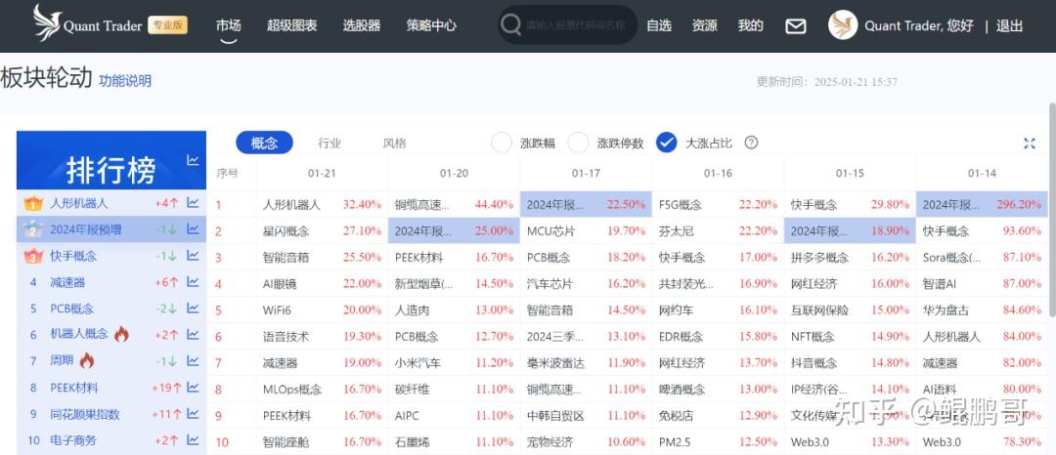Click help question mark beside 大涨占比
Image resolution: width=1056 pixels, height=455 pixels.
pos(752,143)
